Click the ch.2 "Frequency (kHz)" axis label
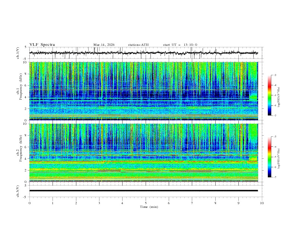The image size is (295, 228). [x=20, y=148]
